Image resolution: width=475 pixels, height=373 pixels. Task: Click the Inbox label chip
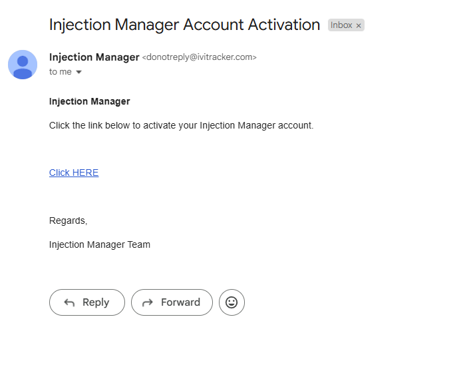342,25
